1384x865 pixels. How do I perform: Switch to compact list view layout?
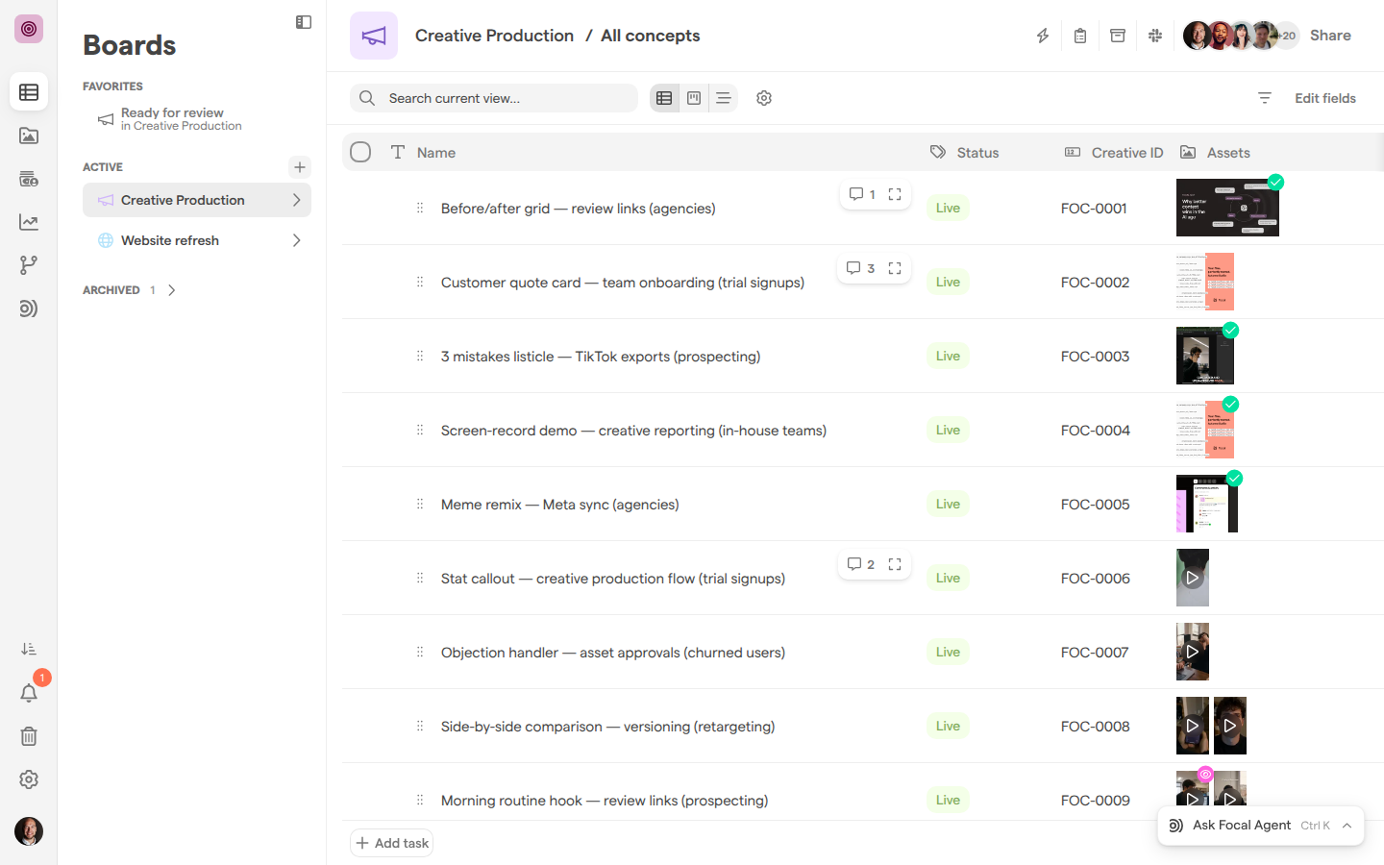(x=724, y=98)
